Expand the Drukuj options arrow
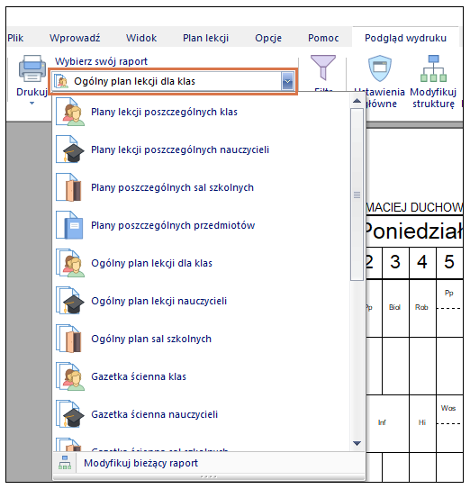 tap(32, 104)
